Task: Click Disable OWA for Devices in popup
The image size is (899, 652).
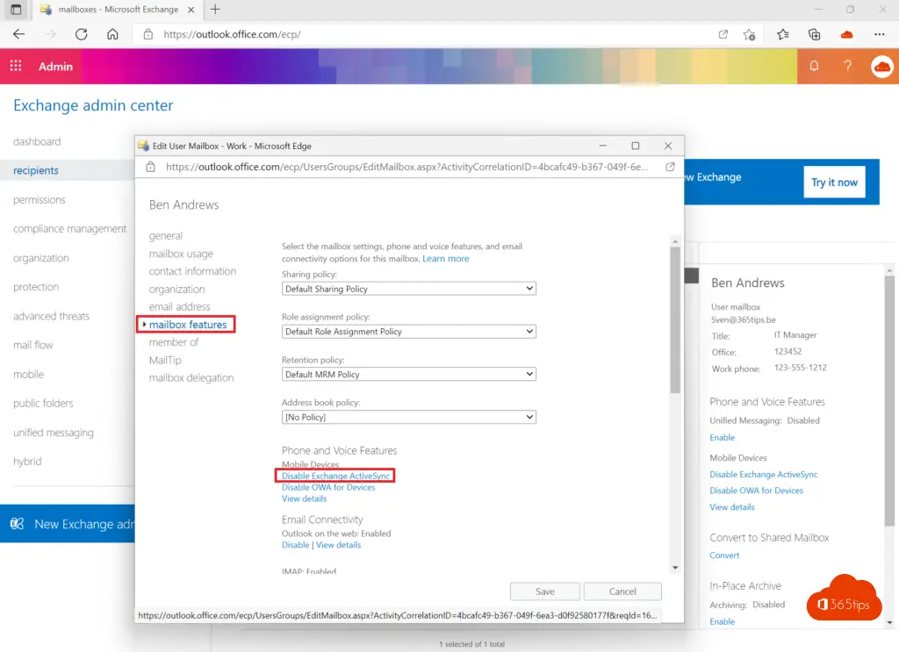Action: click(x=328, y=487)
